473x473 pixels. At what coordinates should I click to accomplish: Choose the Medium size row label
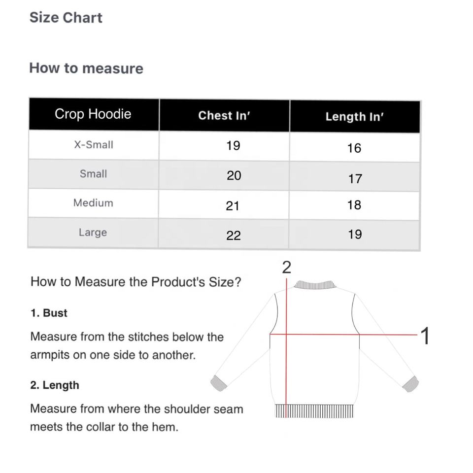(x=93, y=203)
